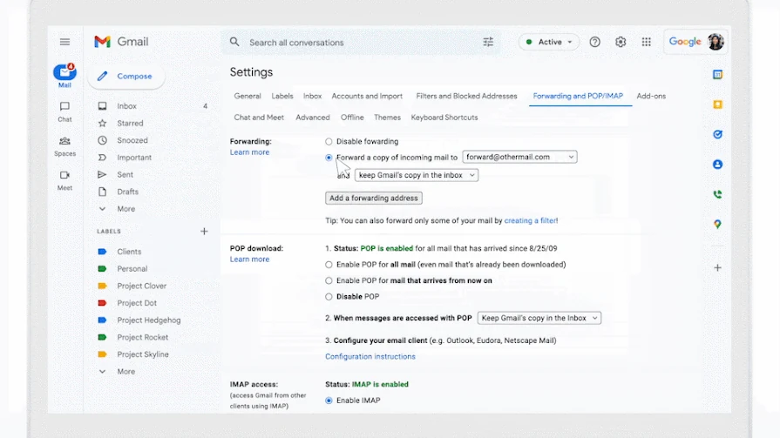
Task: Open the Themes settings tab
Action: click(387, 118)
